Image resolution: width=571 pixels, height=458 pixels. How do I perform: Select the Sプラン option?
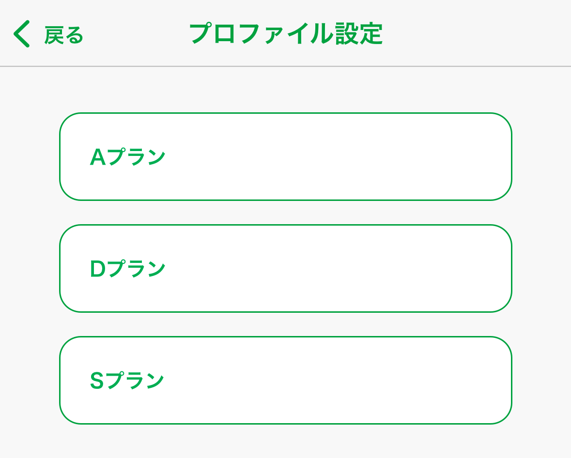[285, 380]
